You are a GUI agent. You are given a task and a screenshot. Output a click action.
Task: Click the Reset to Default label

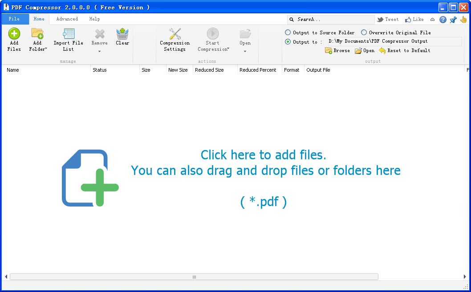(409, 50)
